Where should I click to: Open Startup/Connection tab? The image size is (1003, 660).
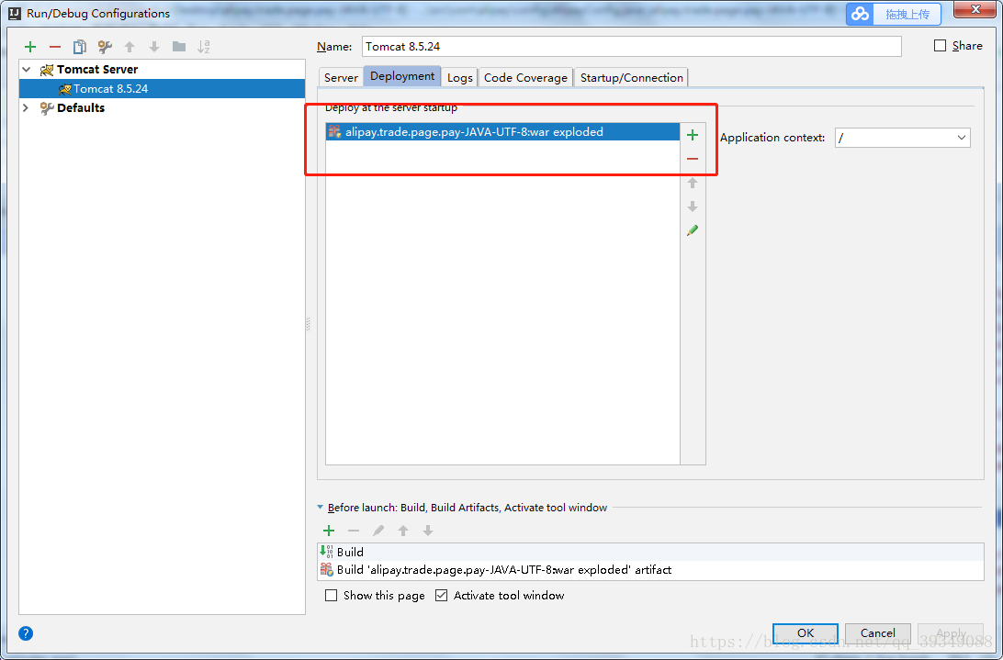pos(631,77)
